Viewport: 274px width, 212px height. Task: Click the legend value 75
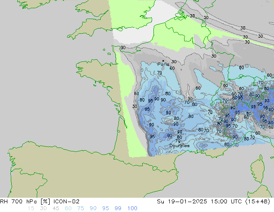80,209
